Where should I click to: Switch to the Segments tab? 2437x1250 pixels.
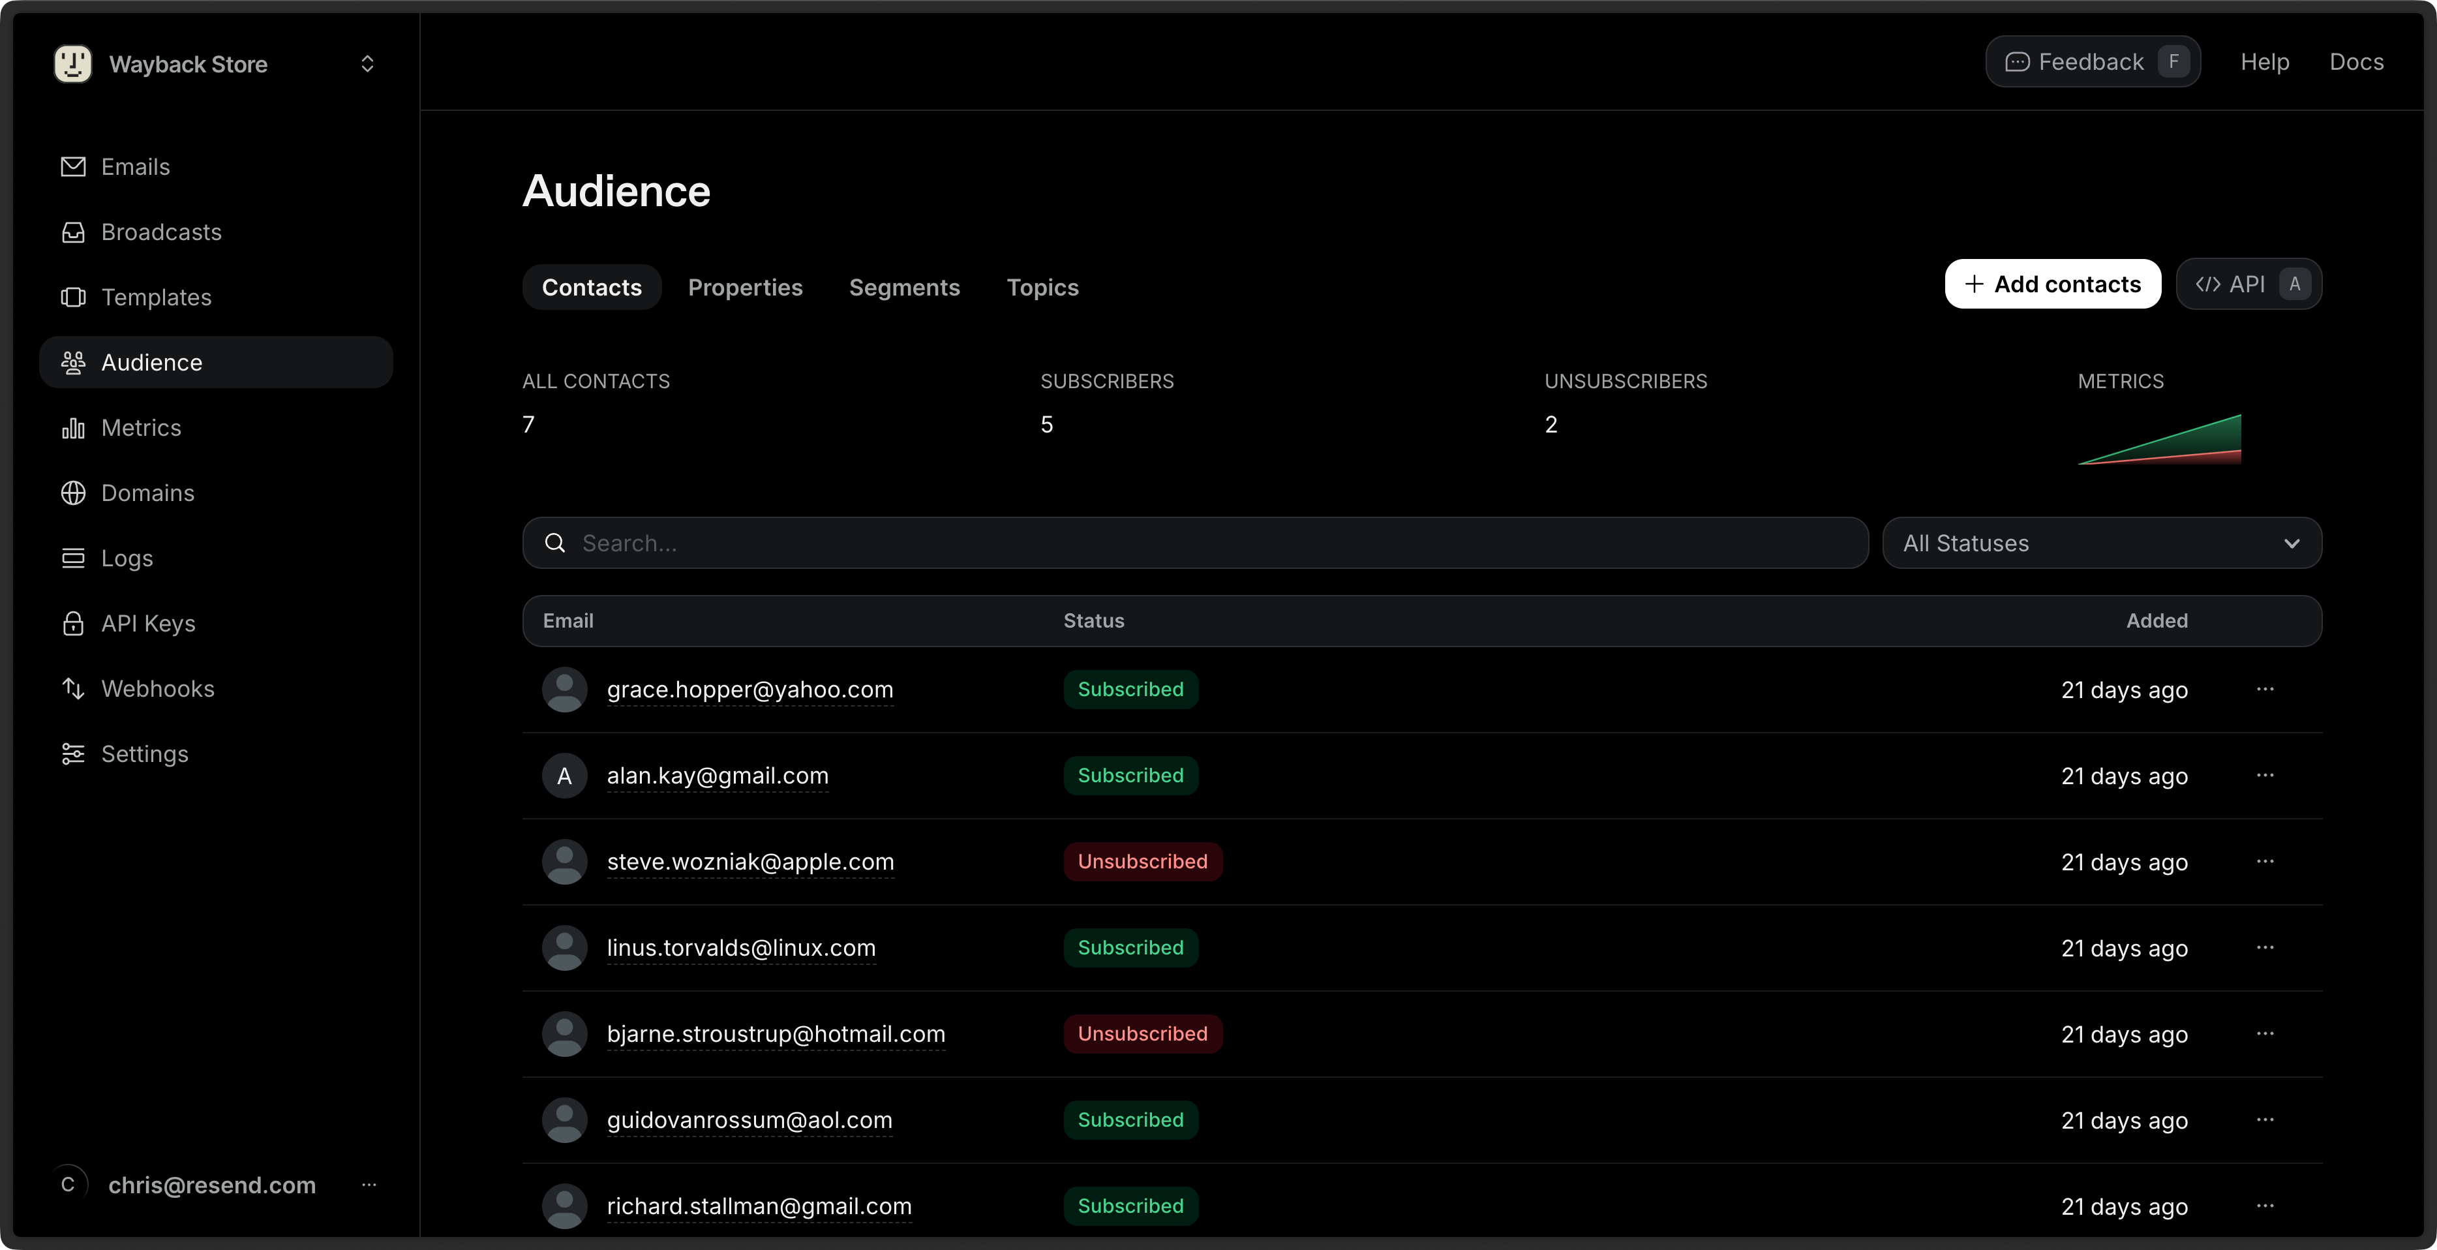[x=903, y=288]
